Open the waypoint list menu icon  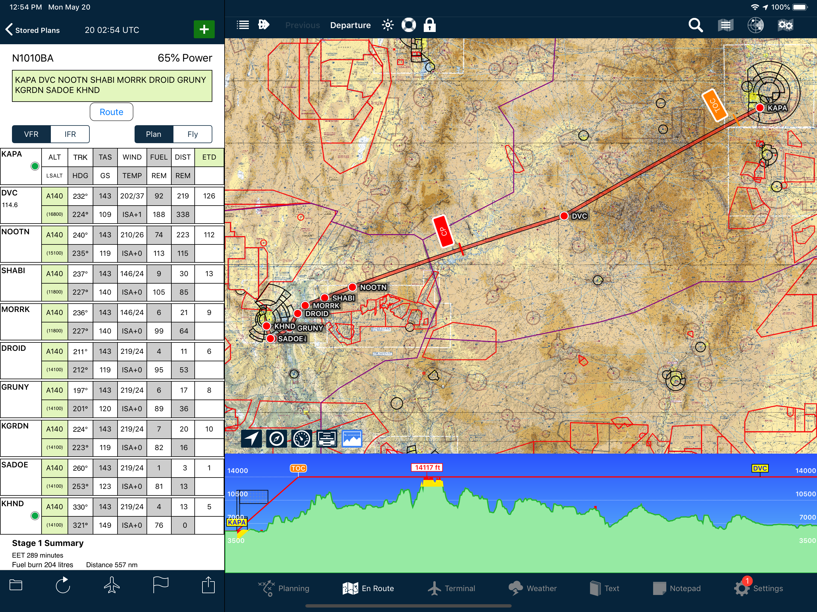(243, 25)
